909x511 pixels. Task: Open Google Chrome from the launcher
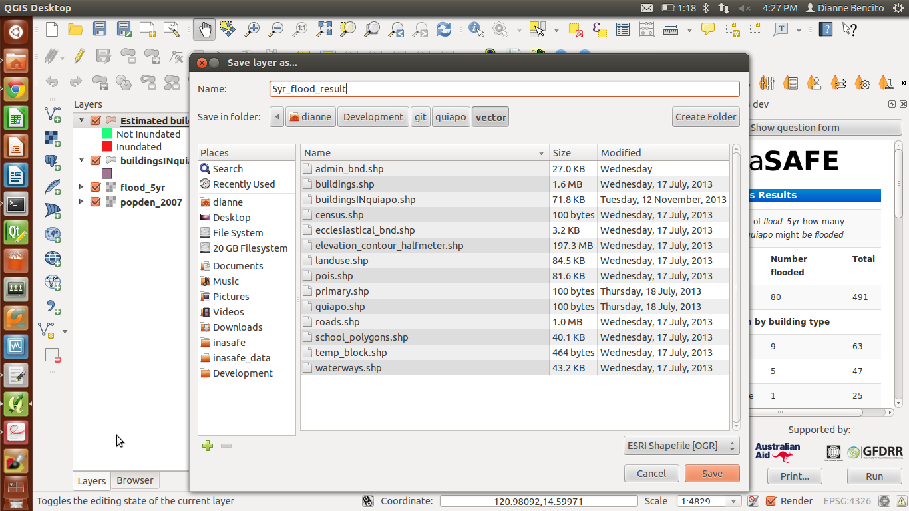tap(16, 90)
